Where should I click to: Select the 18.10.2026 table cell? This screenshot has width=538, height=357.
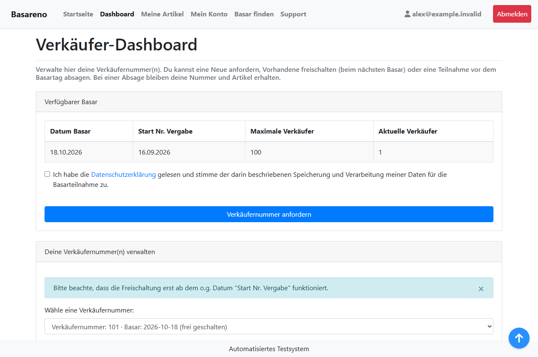pyautogui.click(x=89, y=152)
